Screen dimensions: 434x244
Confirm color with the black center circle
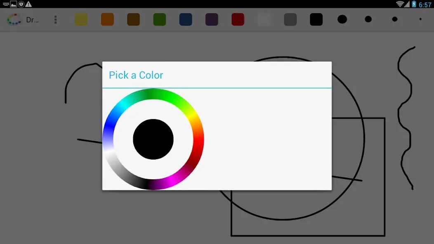coord(153,139)
